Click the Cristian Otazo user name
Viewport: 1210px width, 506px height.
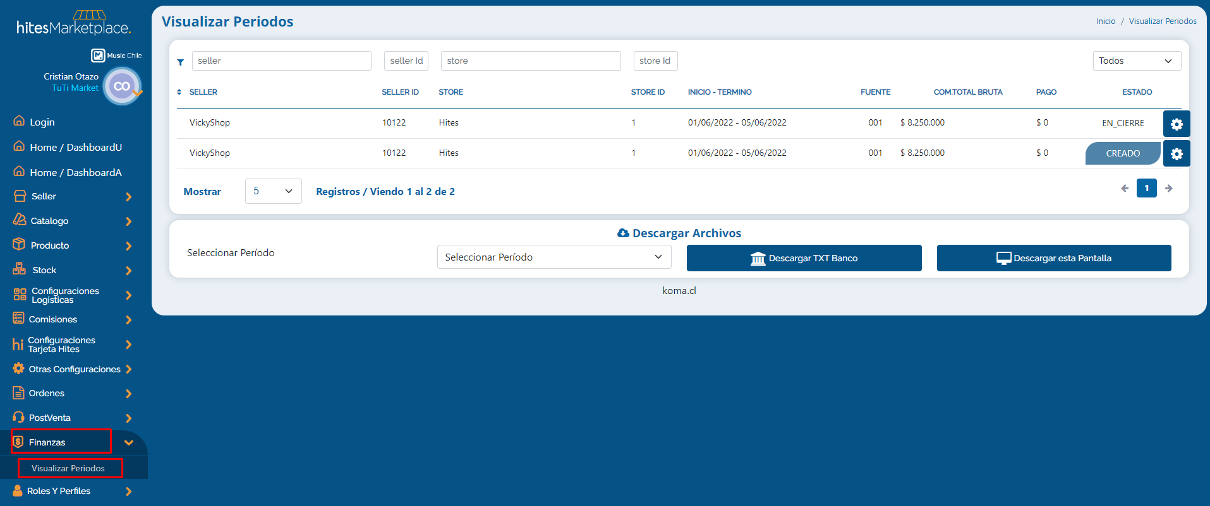(x=71, y=76)
